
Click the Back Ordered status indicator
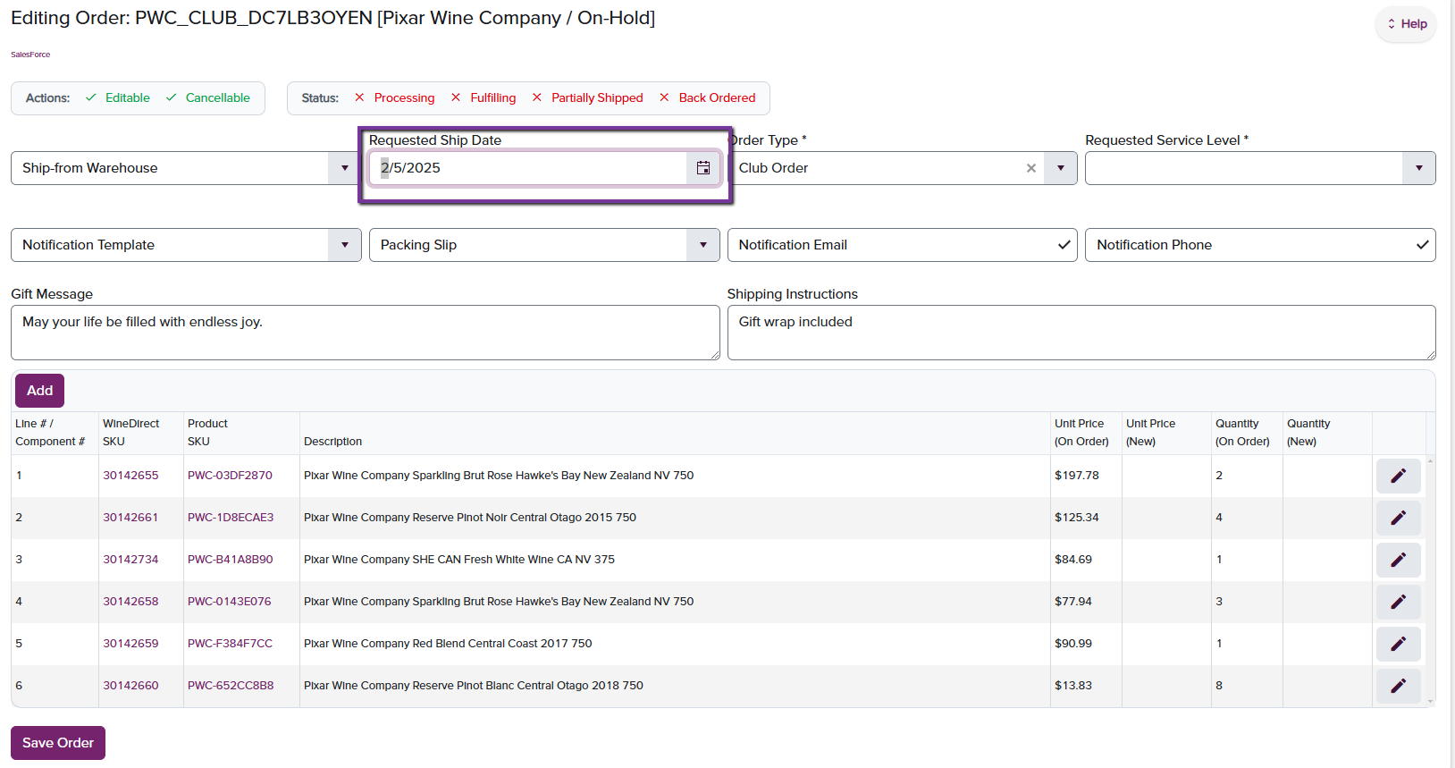(x=707, y=98)
